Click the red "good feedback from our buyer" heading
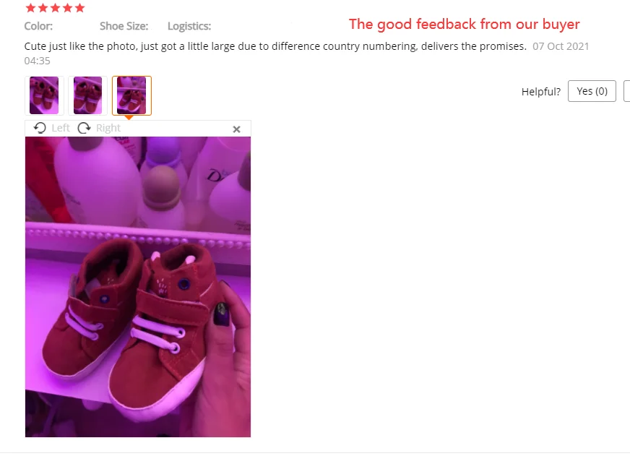630x456 pixels. [464, 24]
